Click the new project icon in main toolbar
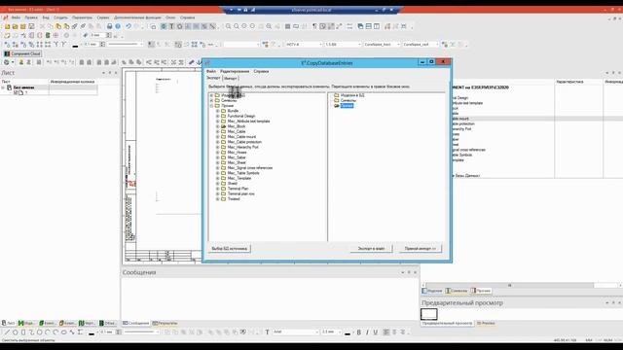Viewport: 623px width, 350px height. pos(7,26)
